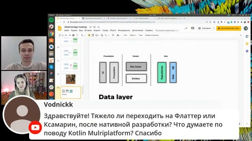The image size is (252, 141).
Task: Check cloud document status icon
Action: (x=98, y=27)
